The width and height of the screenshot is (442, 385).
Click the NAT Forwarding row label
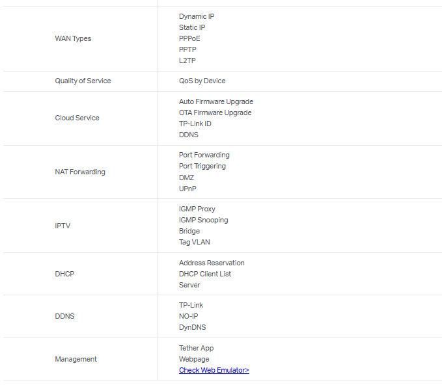coord(80,172)
